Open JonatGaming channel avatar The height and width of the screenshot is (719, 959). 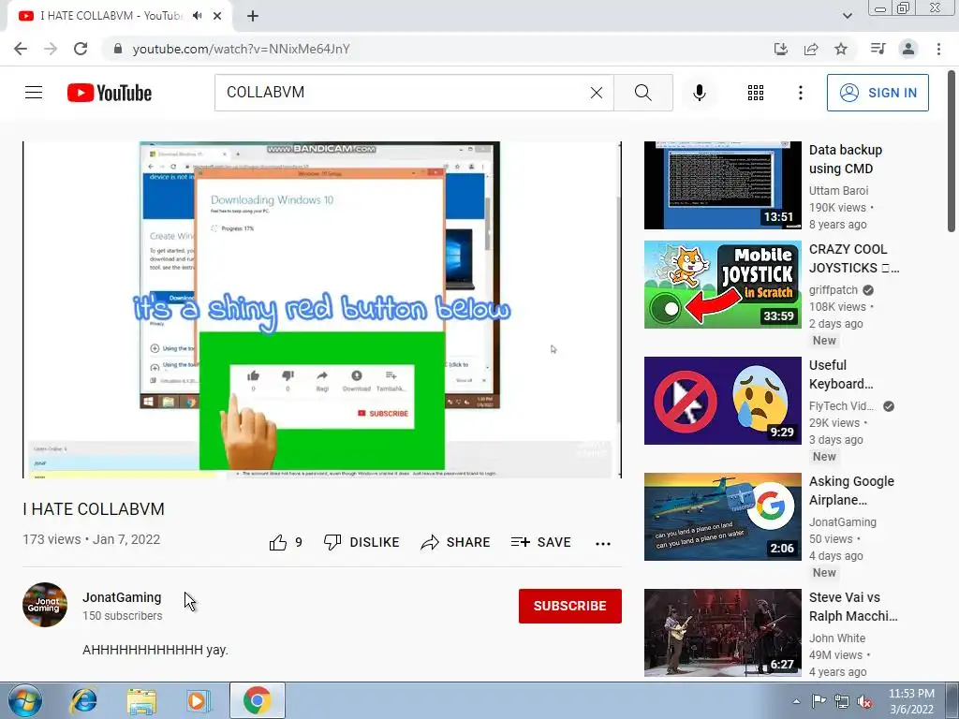click(x=45, y=605)
